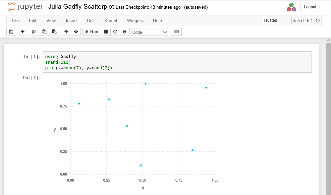Select the Out[1]: prompt to toggle output
Image resolution: width=331 pixels, height=195 pixels.
click(x=32, y=78)
